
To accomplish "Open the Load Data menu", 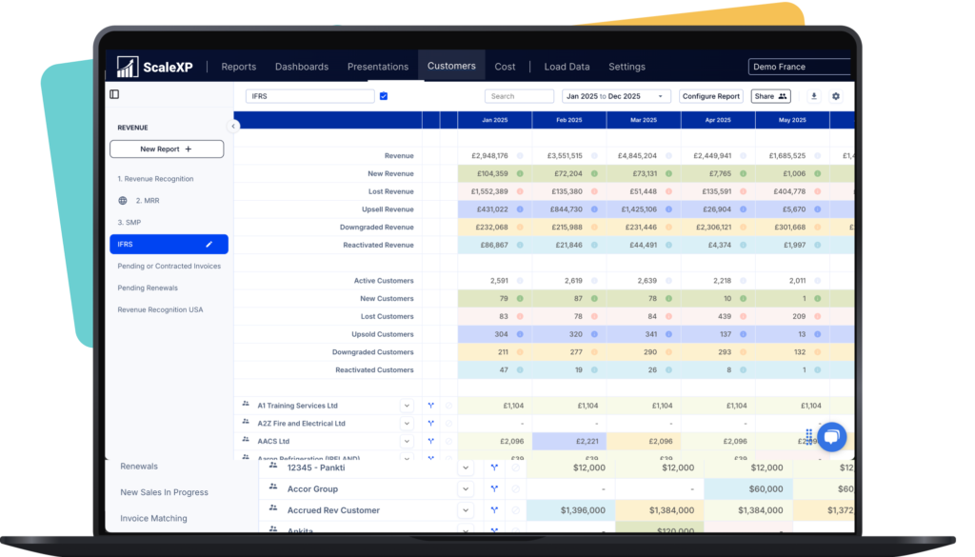I will 567,67.
